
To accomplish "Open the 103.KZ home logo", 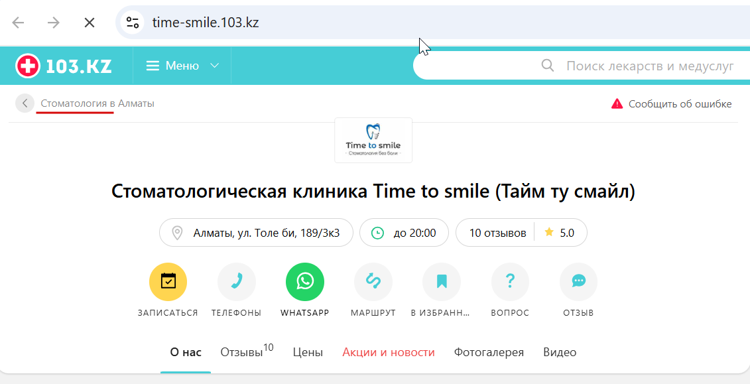I will (x=64, y=66).
